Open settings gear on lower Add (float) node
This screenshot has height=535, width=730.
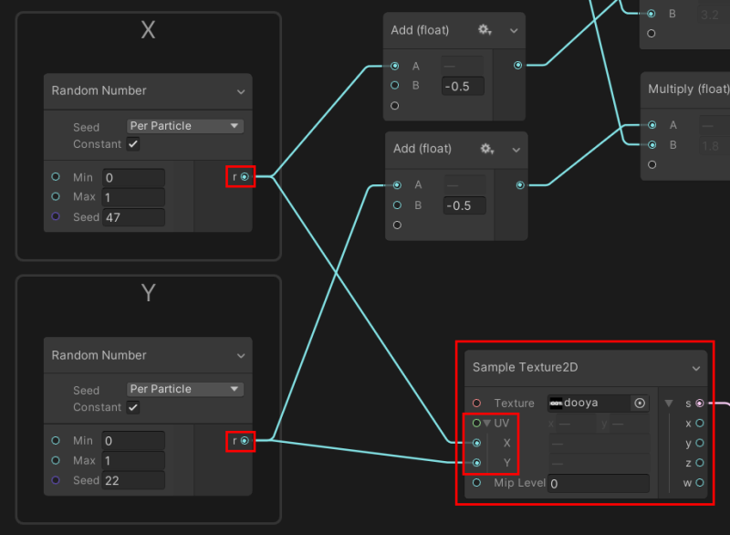(487, 149)
